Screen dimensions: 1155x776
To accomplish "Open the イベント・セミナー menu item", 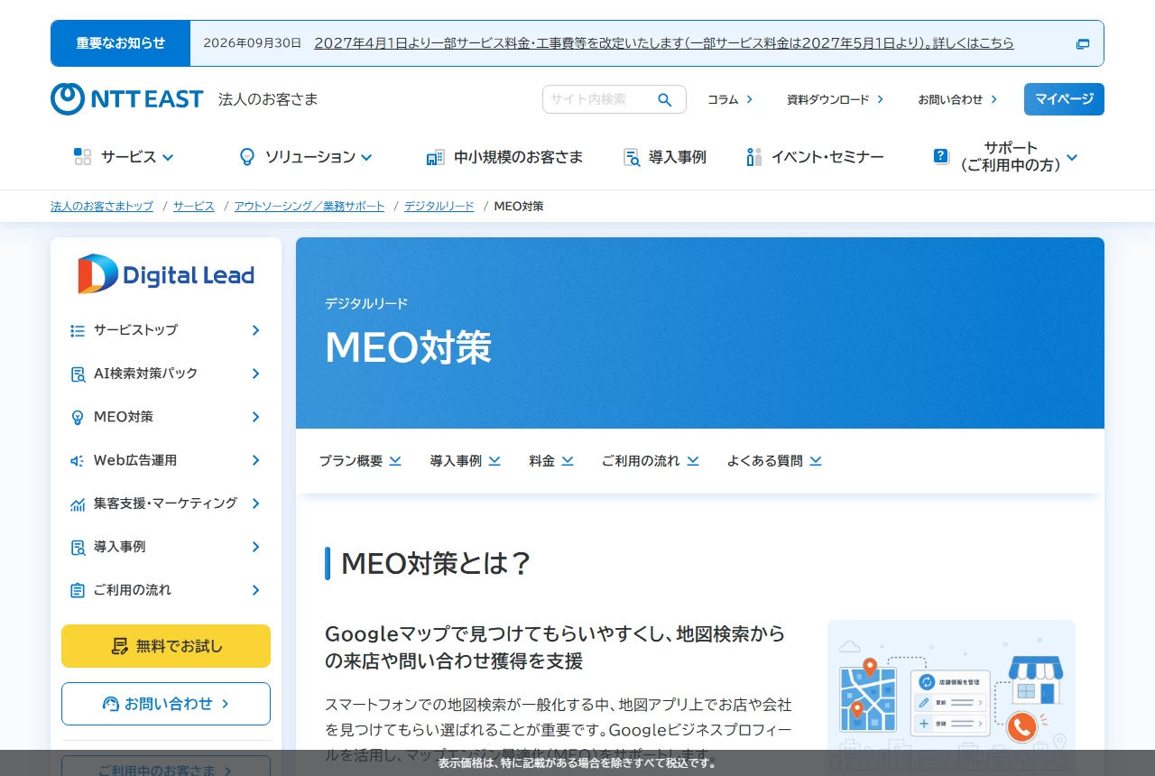I will (815, 157).
